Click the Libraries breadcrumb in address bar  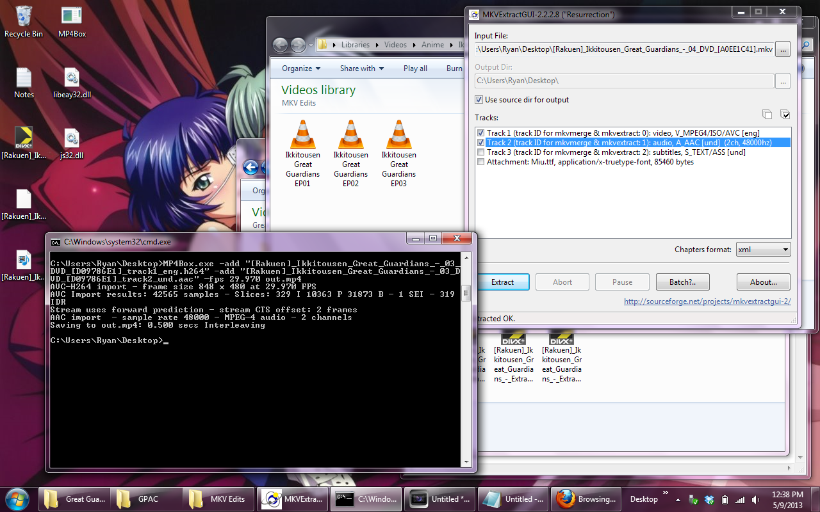(x=355, y=45)
